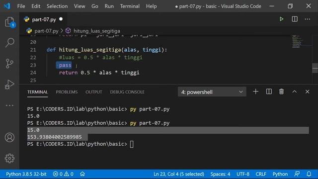Switch to the TERMINAL panel tab
The width and height of the screenshot is (318, 179).
[38, 92]
